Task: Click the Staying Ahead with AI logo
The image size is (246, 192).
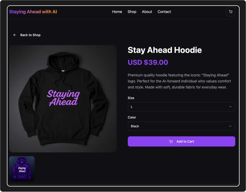Action: (33, 12)
